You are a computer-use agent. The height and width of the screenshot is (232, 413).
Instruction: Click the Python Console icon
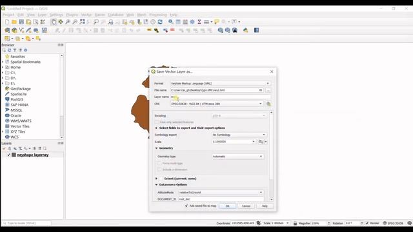pyautogui.click(x=245, y=30)
